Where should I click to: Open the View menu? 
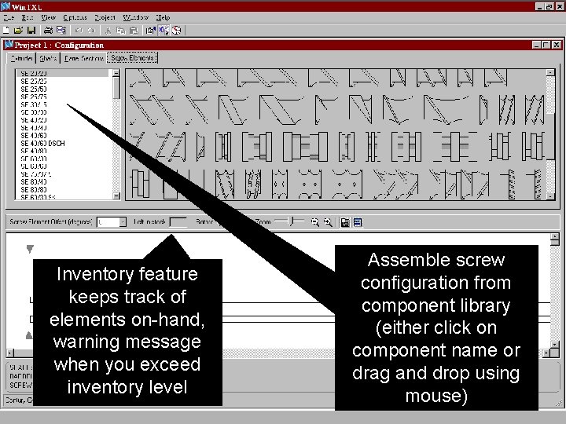click(x=49, y=17)
